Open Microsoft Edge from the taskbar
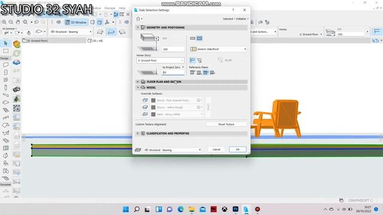383x215 pixels. coord(181,209)
